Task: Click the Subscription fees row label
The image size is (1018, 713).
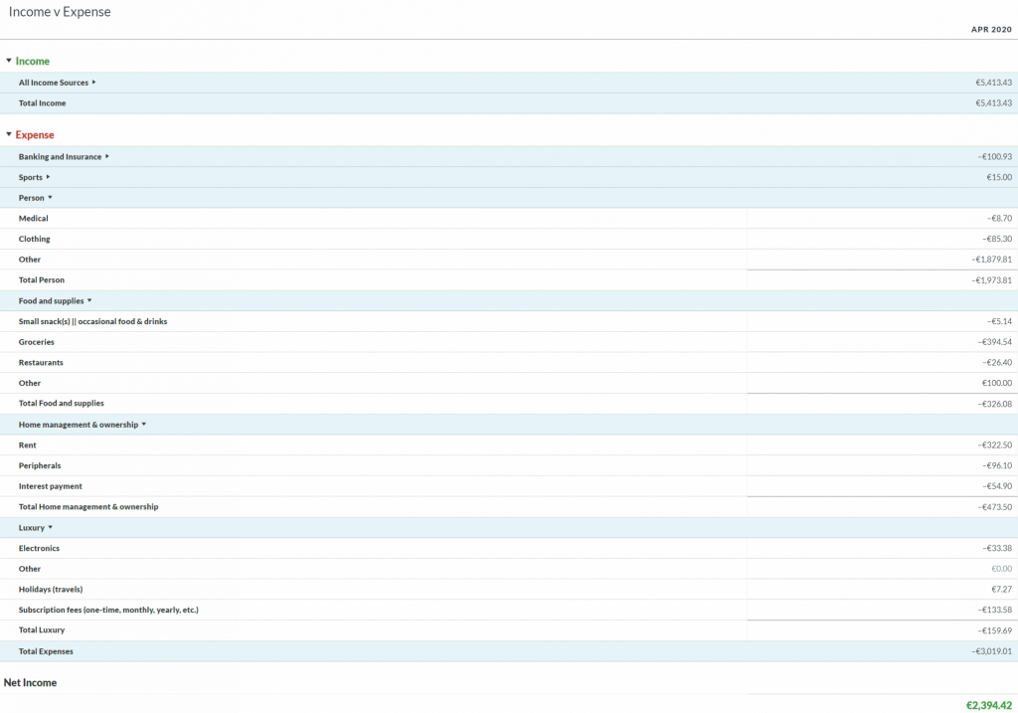Action: [x=108, y=610]
